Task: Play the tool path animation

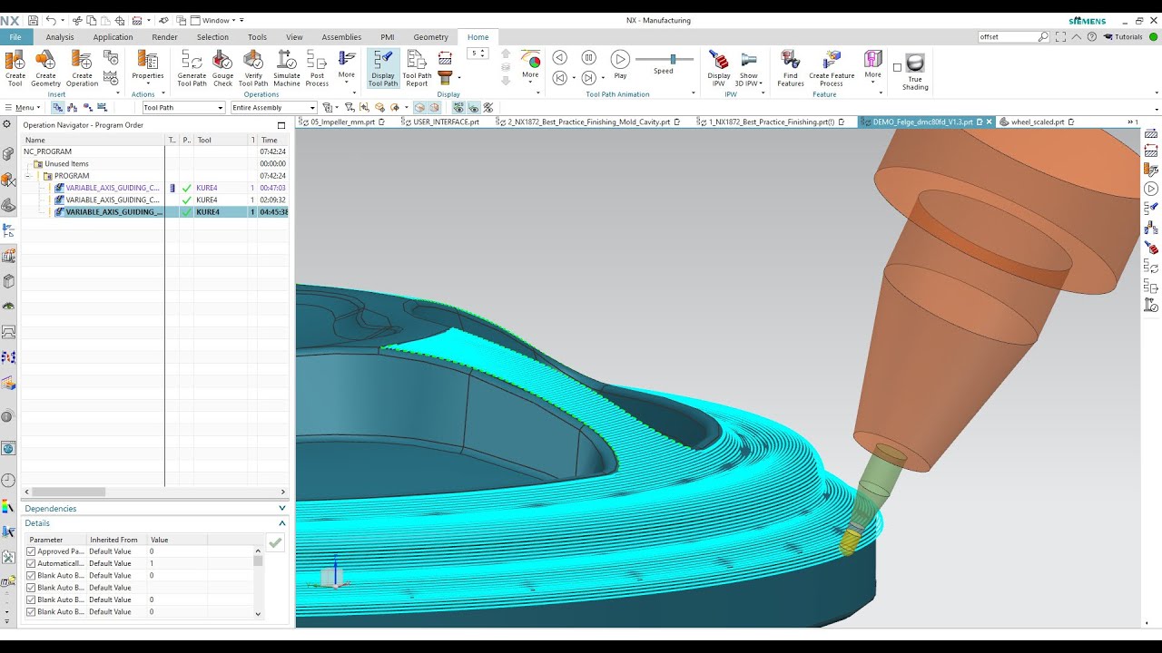Action: (x=620, y=63)
